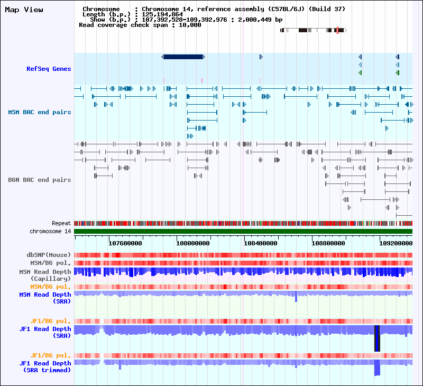Screen dimensions: 423x386
Task: Open the RefSeq Genes track link
Action: [x=49, y=69]
